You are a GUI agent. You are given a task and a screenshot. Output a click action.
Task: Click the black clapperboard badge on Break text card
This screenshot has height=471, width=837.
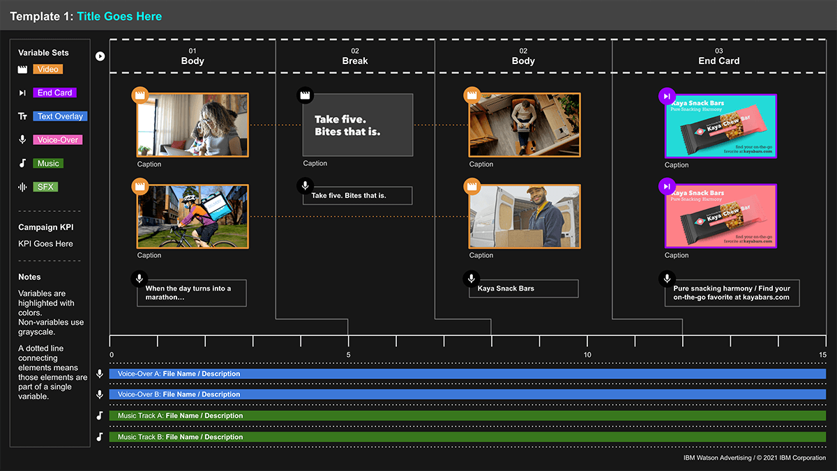point(305,95)
